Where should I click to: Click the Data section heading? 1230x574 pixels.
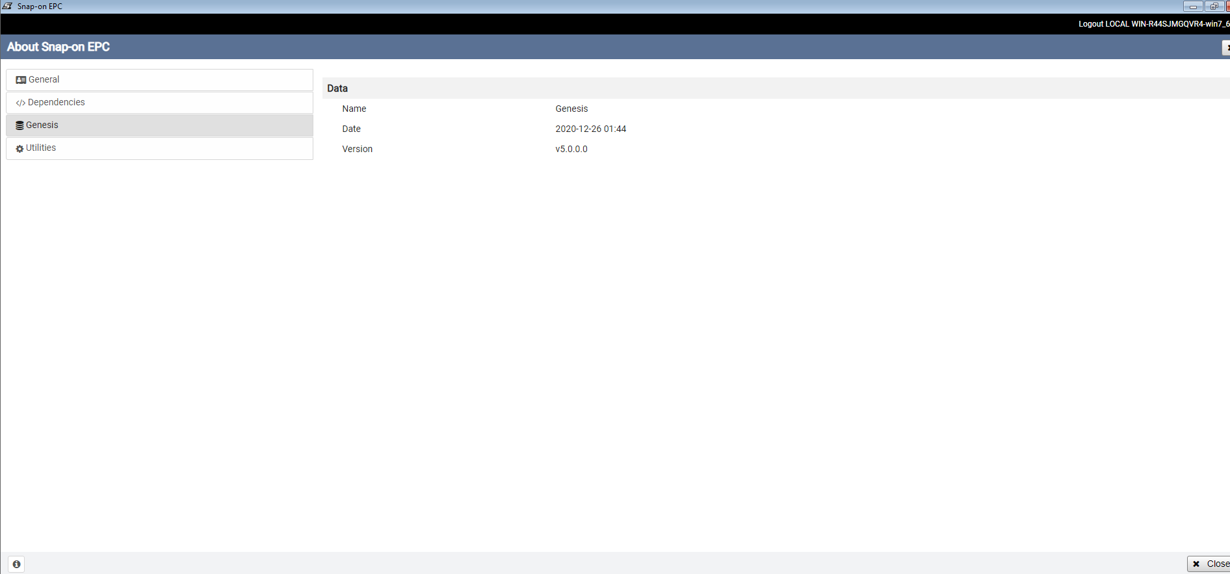click(x=337, y=88)
